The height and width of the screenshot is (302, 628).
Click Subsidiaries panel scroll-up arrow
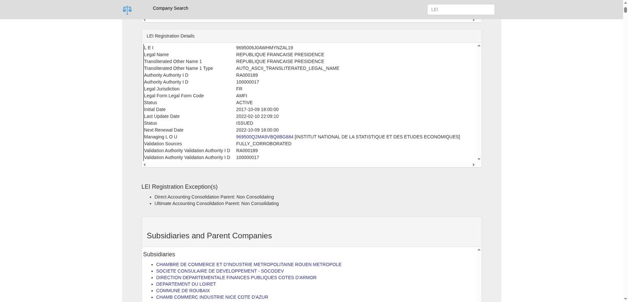(x=479, y=250)
